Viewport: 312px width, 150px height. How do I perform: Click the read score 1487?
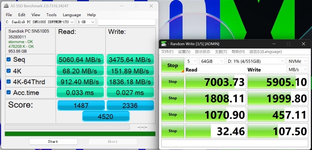click(81, 105)
